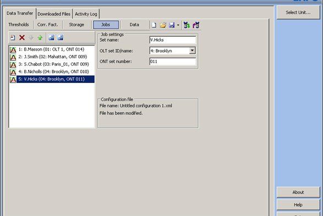Move selected job up with green arrow

click(40, 37)
